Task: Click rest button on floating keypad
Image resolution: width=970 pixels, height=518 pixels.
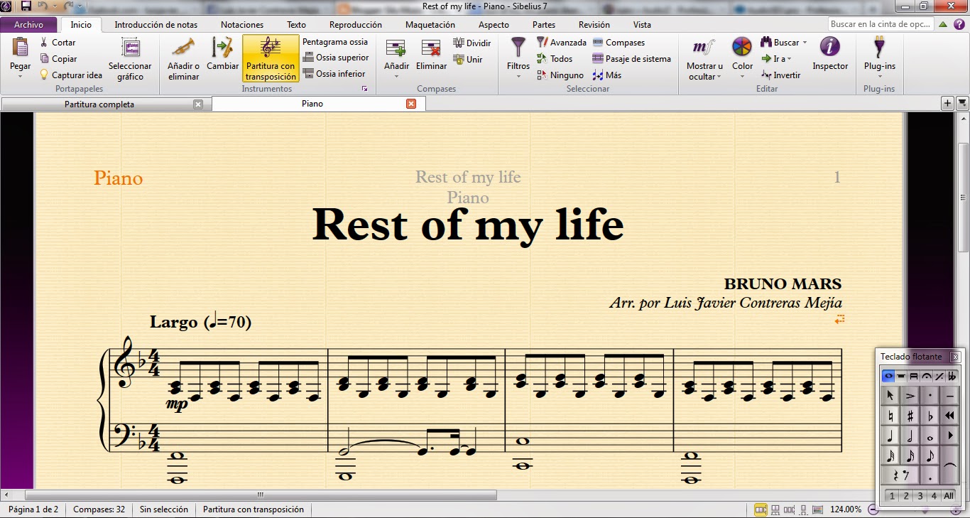Action: coord(900,475)
